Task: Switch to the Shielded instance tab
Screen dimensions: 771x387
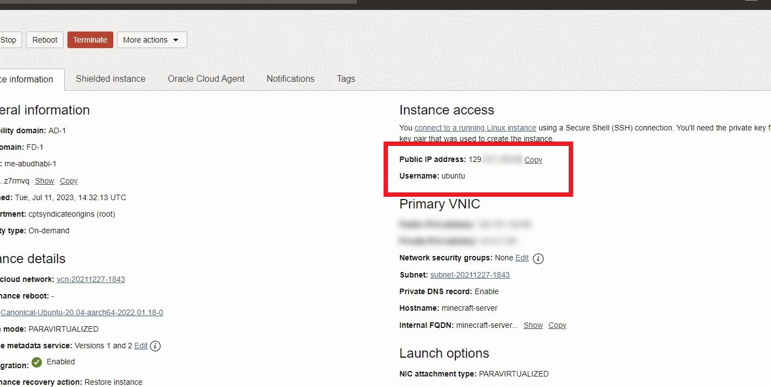Action: [x=111, y=79]
